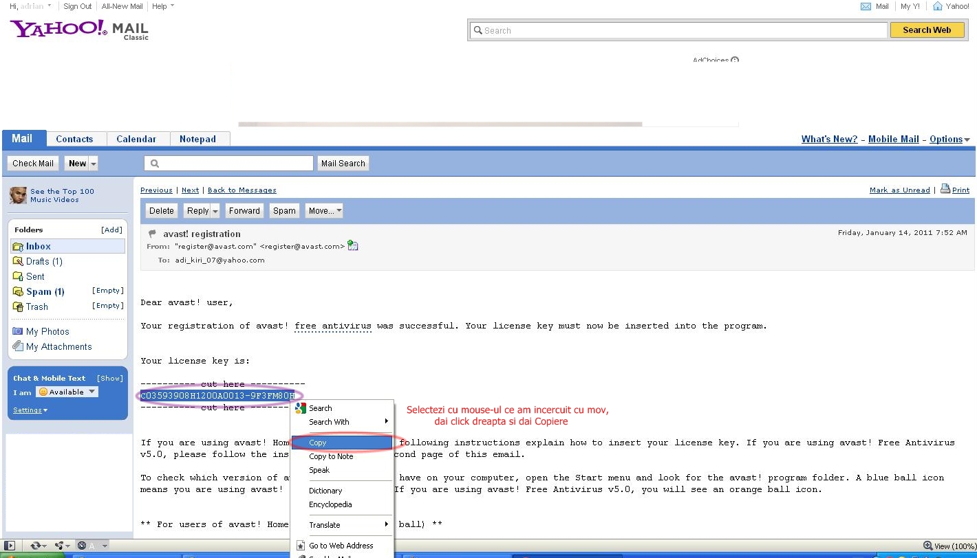Click [Show] in Chat & Mobile Text

[110, 379]
